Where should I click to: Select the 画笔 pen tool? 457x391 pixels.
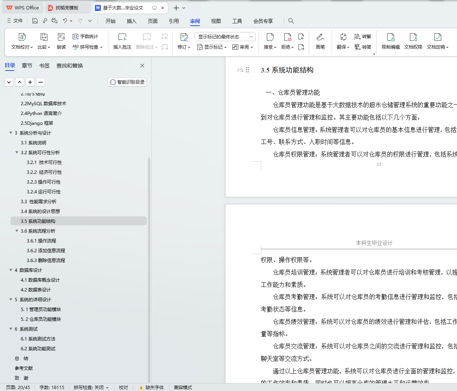[320, 41]
